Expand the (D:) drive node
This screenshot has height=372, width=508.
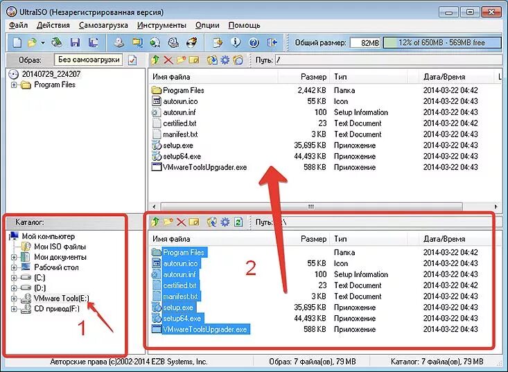pyautogui.click(x=14, y=288)
